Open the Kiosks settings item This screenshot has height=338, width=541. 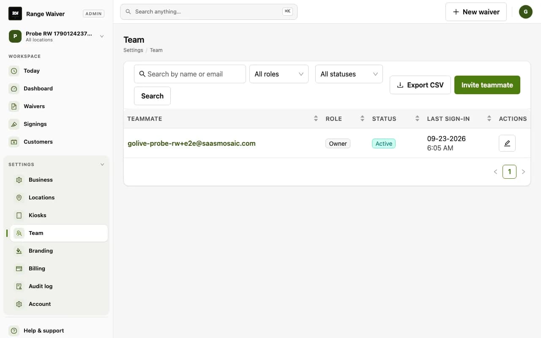point(59,215)
